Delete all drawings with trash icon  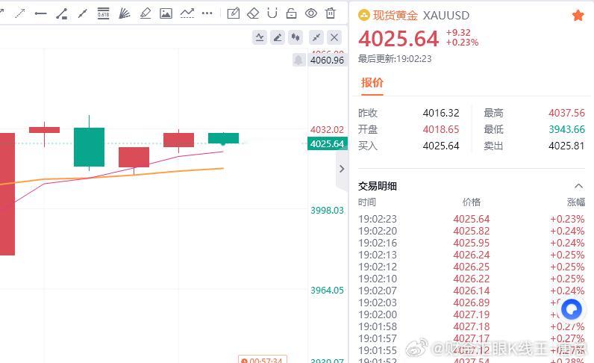331,13
